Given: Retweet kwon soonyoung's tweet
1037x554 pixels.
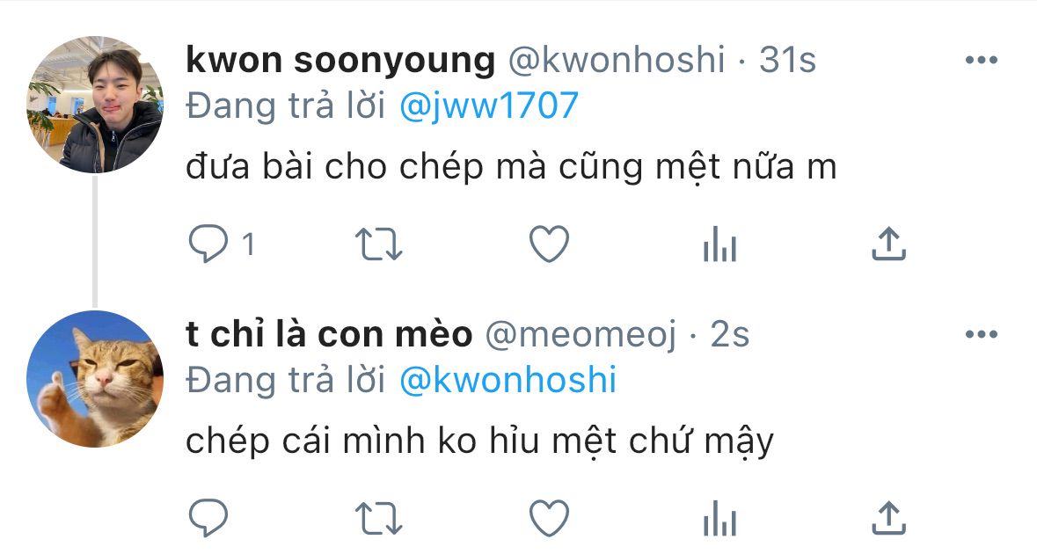Looking at the screenshot, I should 379,244.
